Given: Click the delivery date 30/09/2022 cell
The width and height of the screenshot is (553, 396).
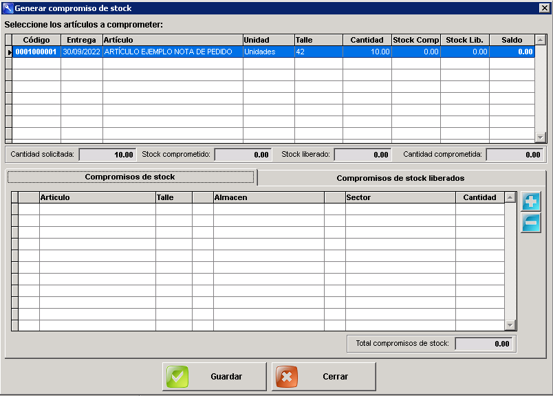Looking at the screenshot, I should (81, 52).
